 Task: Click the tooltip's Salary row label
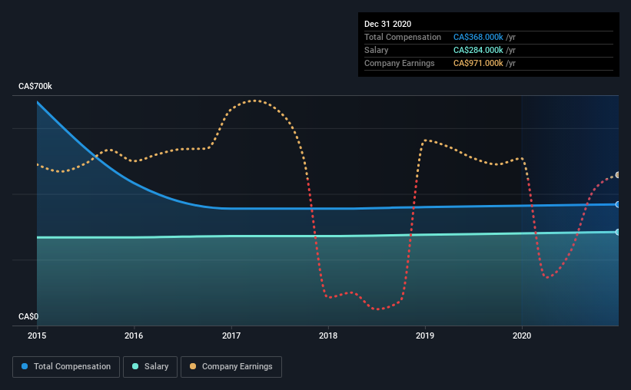point(377,50)
